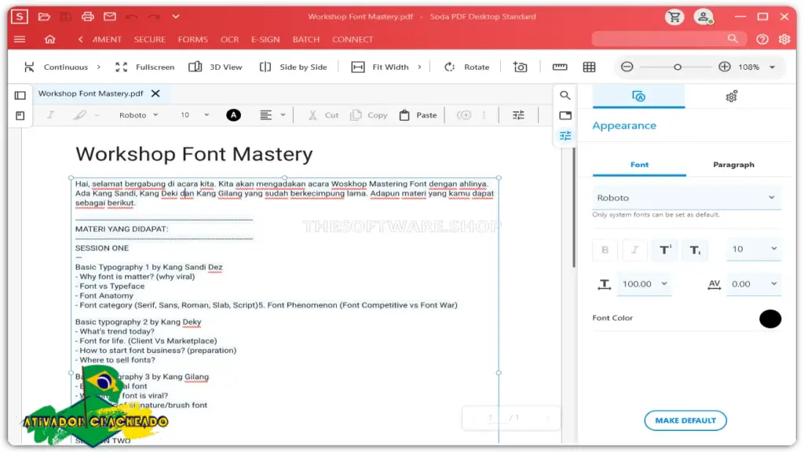The image size is (804, 452).
Task: Click the Fit Width button
Action: coord(380,67)
